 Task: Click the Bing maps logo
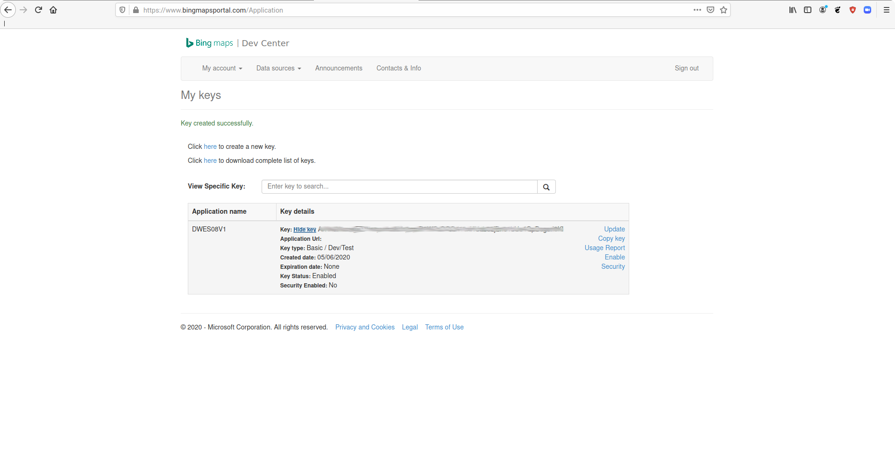[209, 43]
